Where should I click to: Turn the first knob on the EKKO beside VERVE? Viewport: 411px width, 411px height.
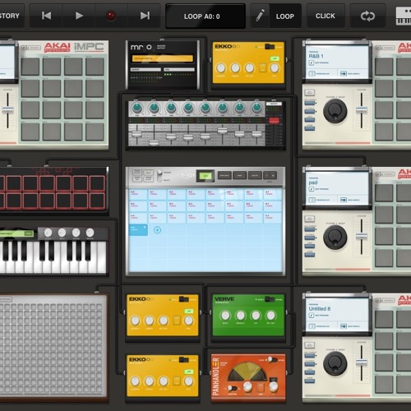135,321
